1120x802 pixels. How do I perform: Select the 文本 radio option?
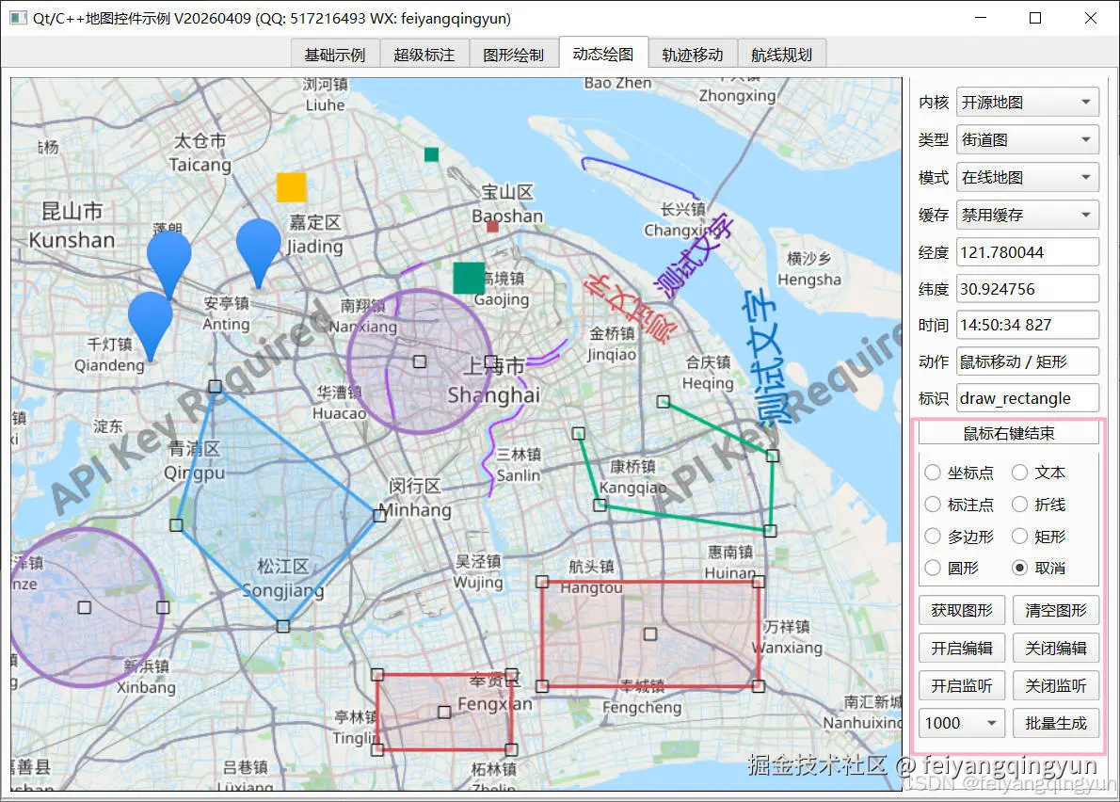[1038, 473]
